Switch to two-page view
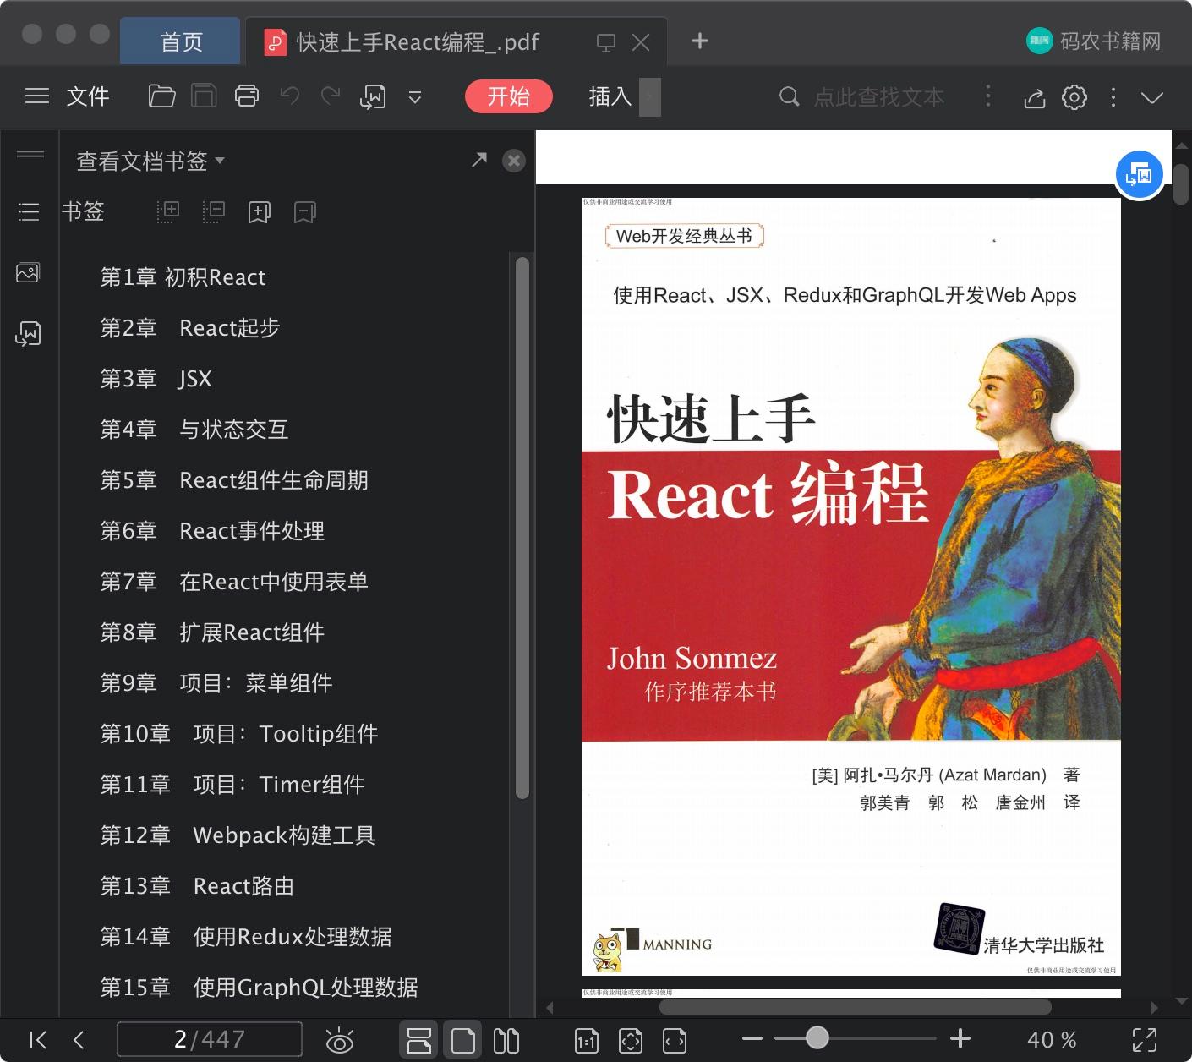 tap(506, 1040)
